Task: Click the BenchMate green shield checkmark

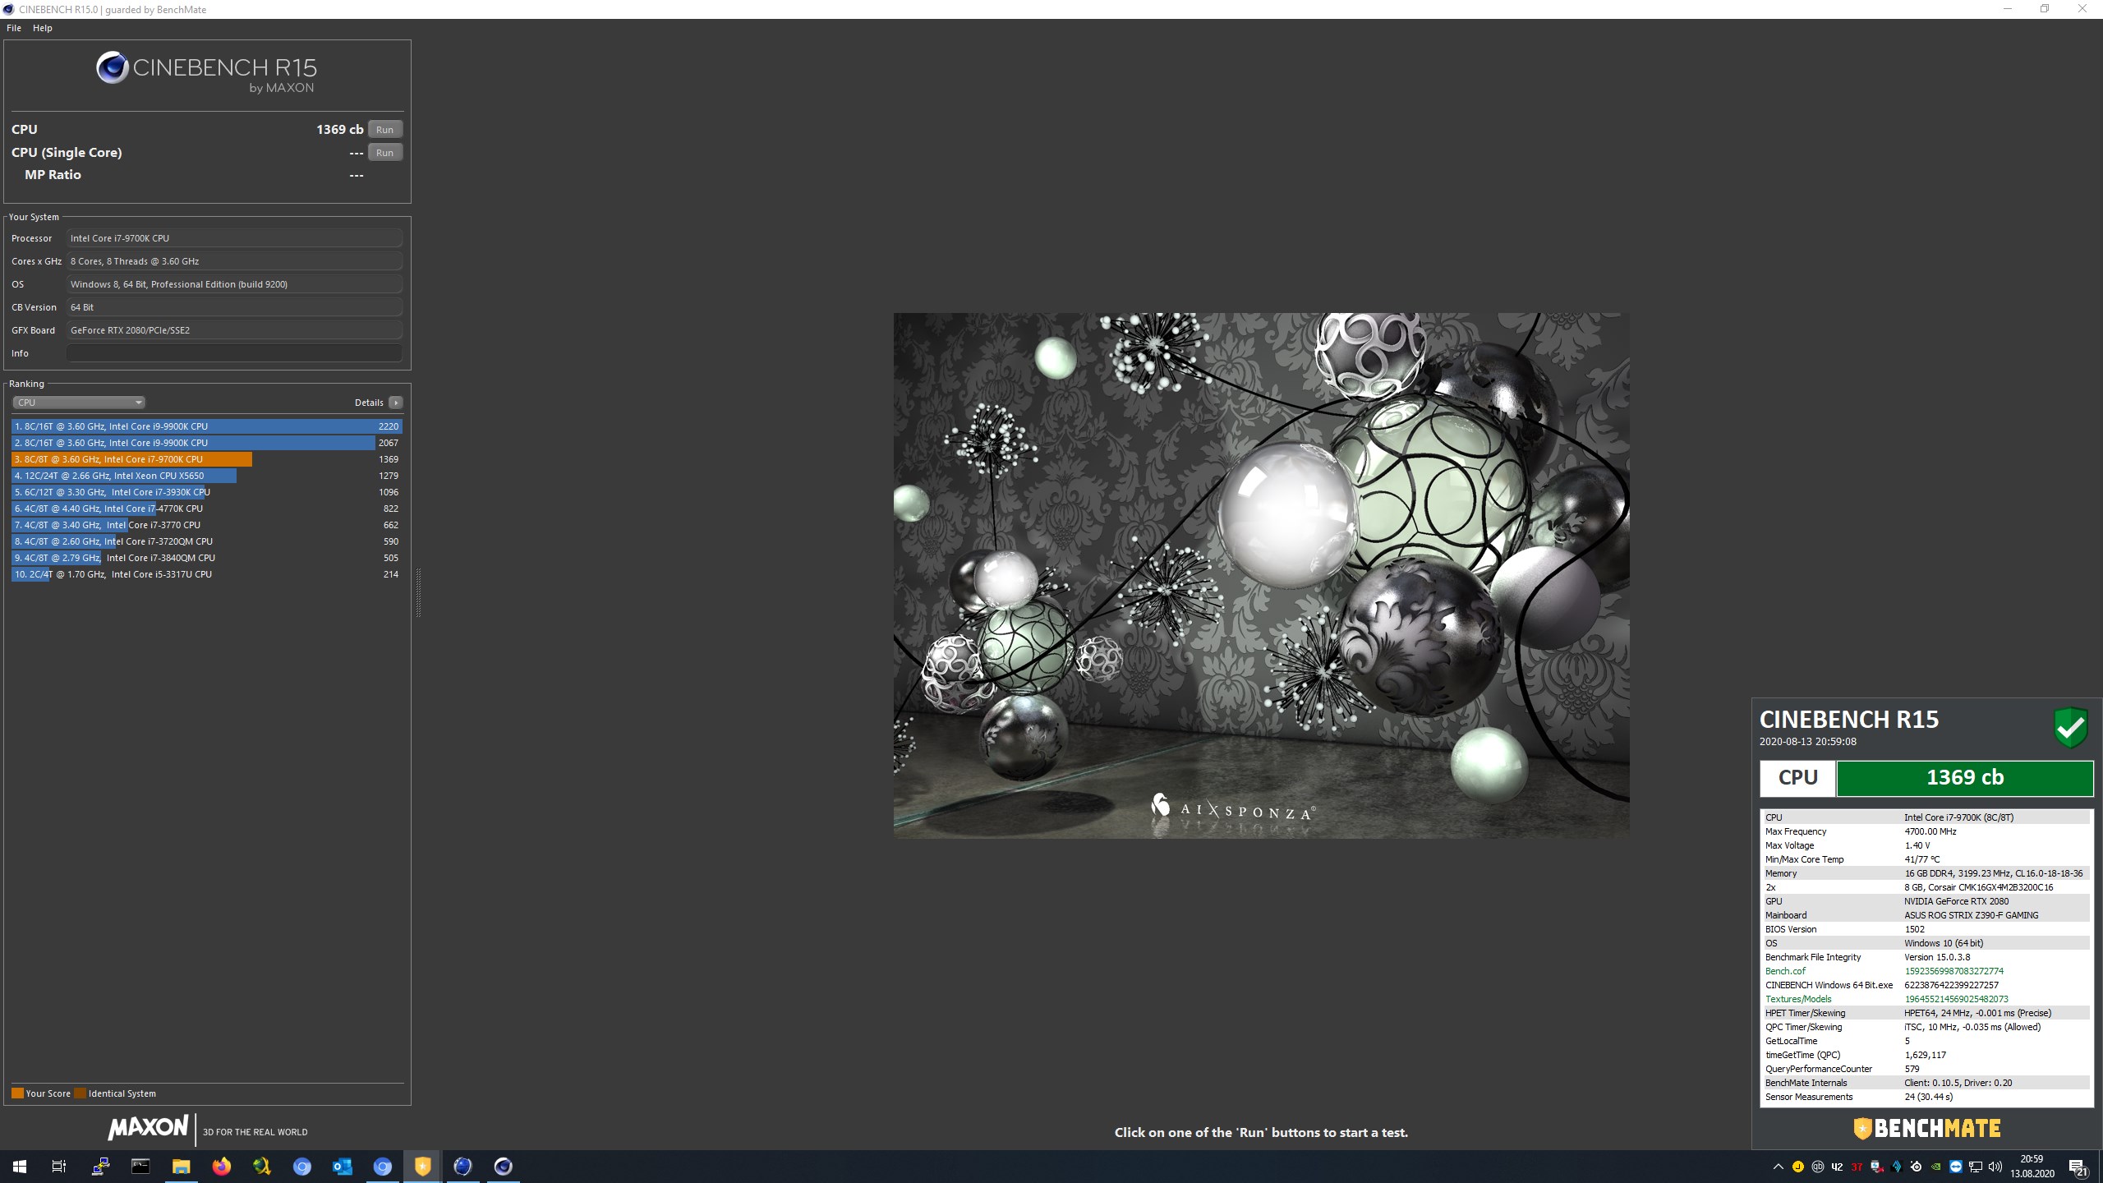Action: [2071, 727]
